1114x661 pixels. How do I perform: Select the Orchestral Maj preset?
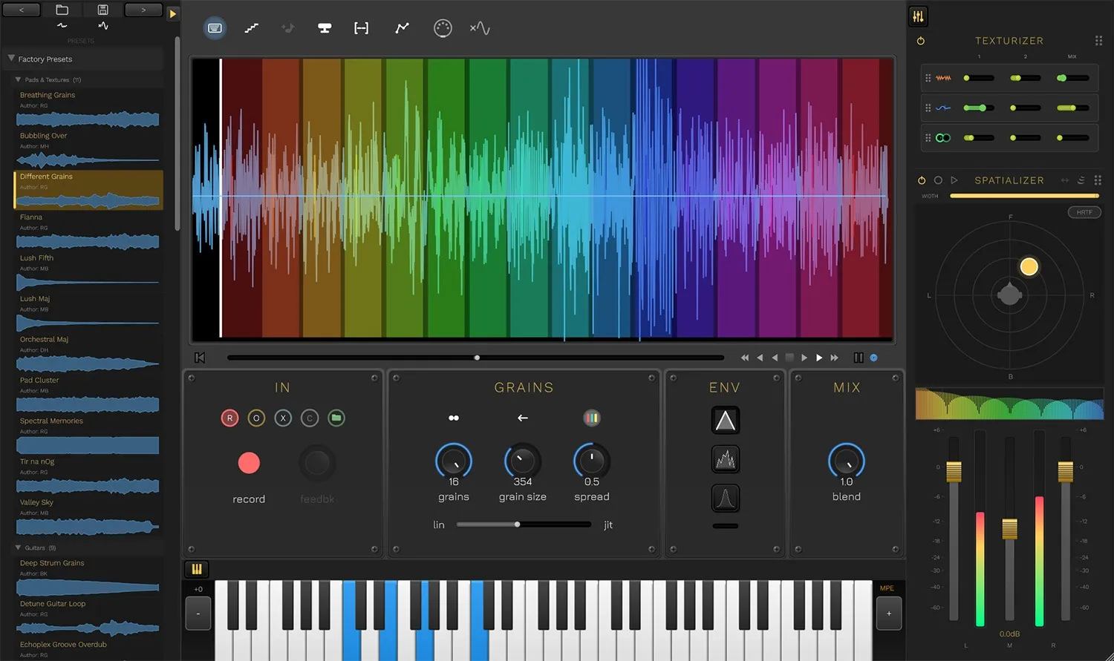[88, 353]
